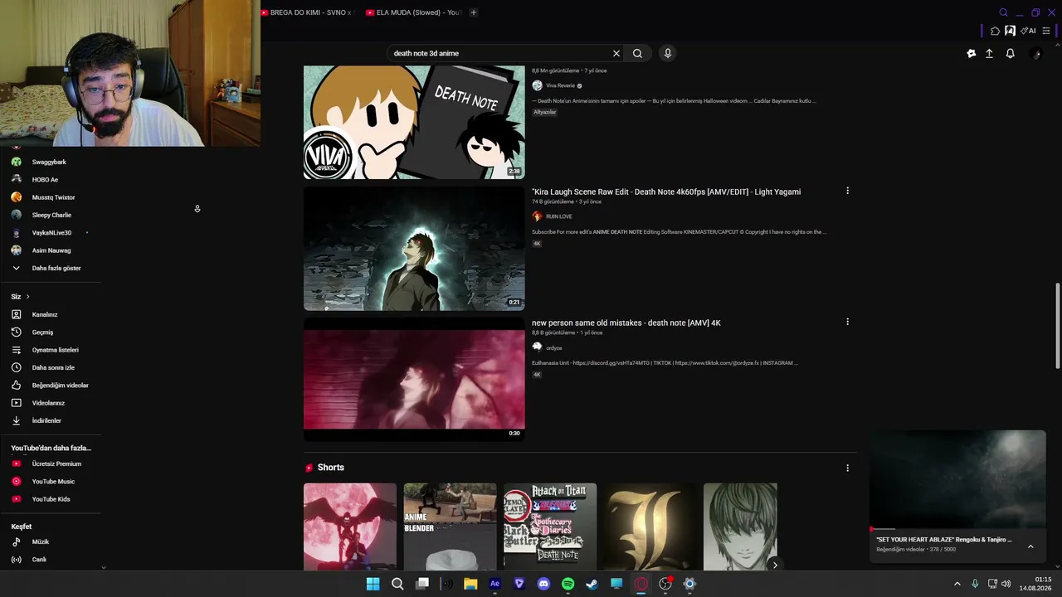Visit the RUIN LOVE channel name
Screen dimensions: 1062x597
pos(559,216)
